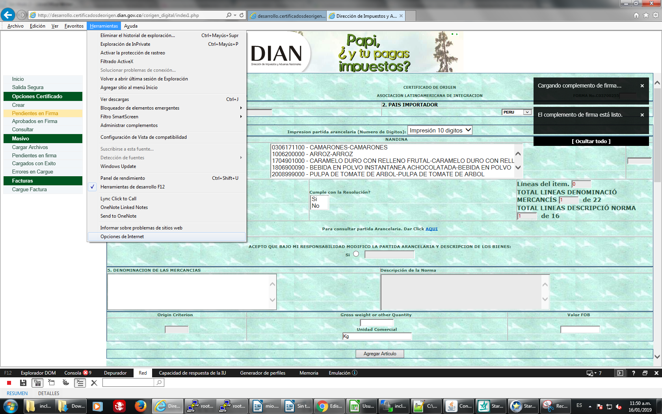Unpin the developer tools panel
The image size is (662, 414).
click(645, 373)
